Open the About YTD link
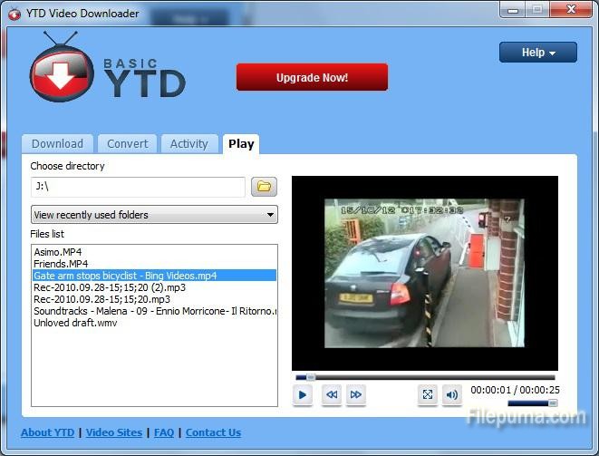 [x=47, y=432]
